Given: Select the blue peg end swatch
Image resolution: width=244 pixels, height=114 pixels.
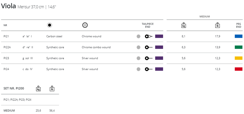Looking at the screenshot, I should click(239, 36).
